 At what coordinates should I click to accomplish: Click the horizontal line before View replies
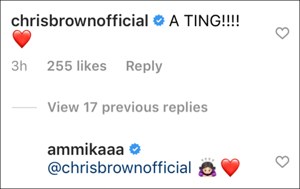click(24, 108)
